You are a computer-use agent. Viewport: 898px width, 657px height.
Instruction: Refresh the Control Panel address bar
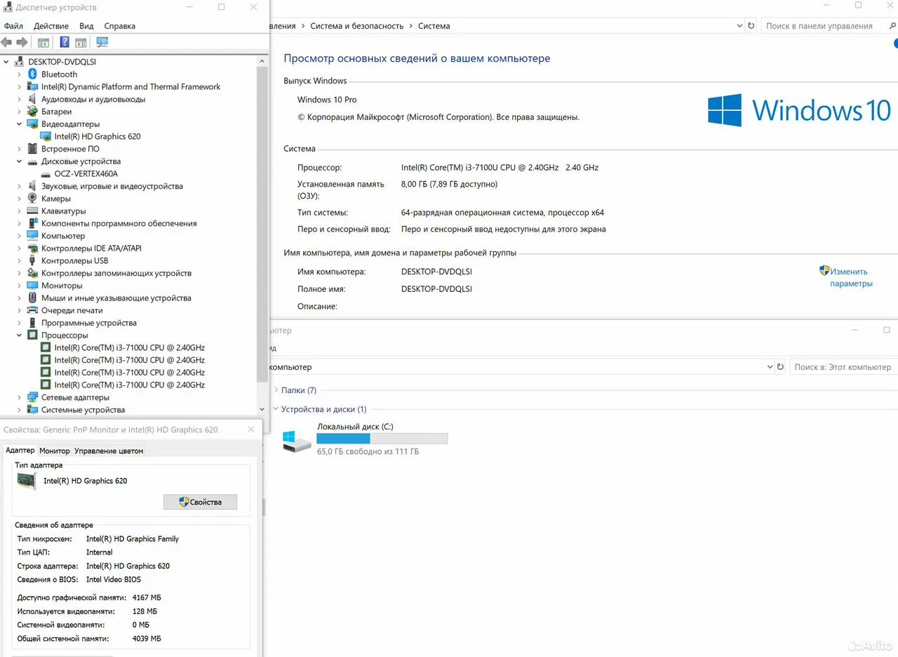click(751, 26)
